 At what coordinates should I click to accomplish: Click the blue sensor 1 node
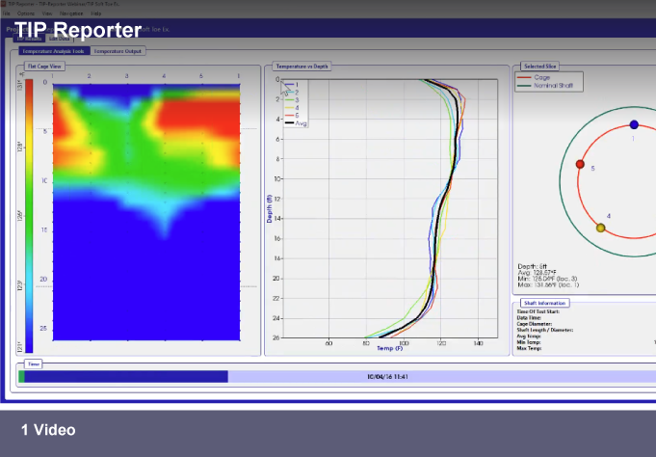(634, 124)
